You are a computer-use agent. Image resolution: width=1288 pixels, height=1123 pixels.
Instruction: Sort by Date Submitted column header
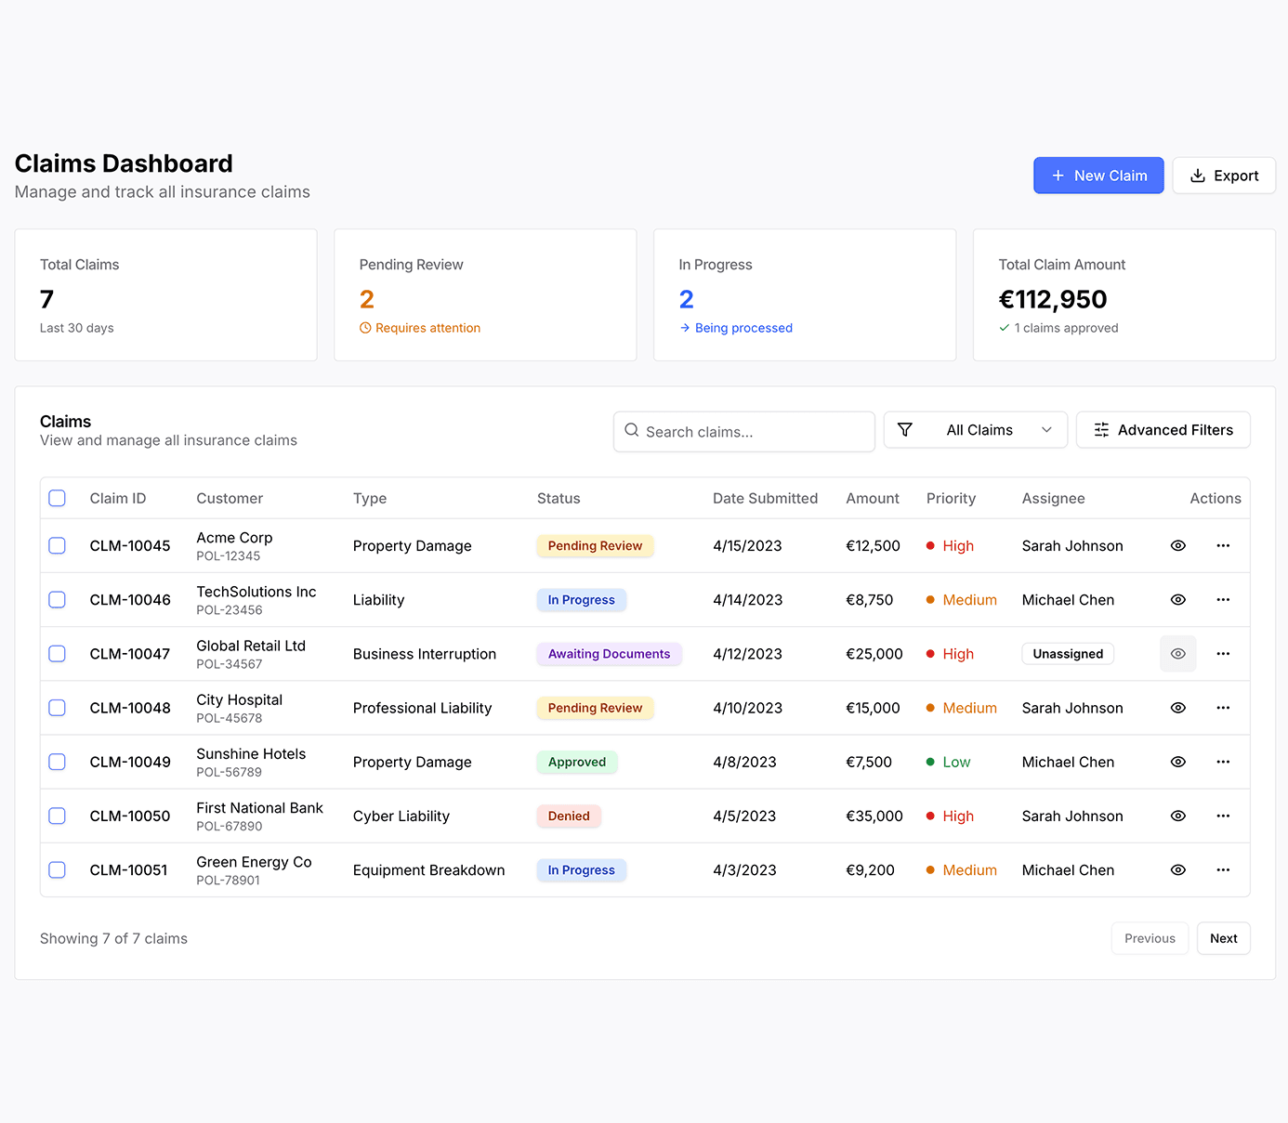click(x=765, y=498)
